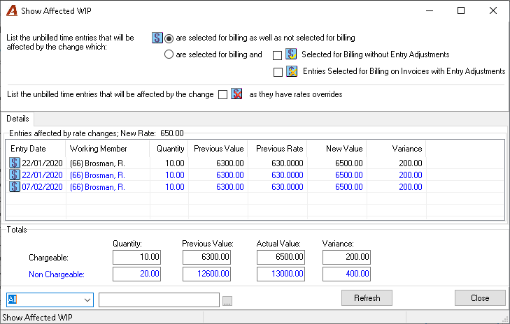Click the Selected for Billing dollar icon
This screenshot has width=510, height=324.
click(x=291, y=54)
